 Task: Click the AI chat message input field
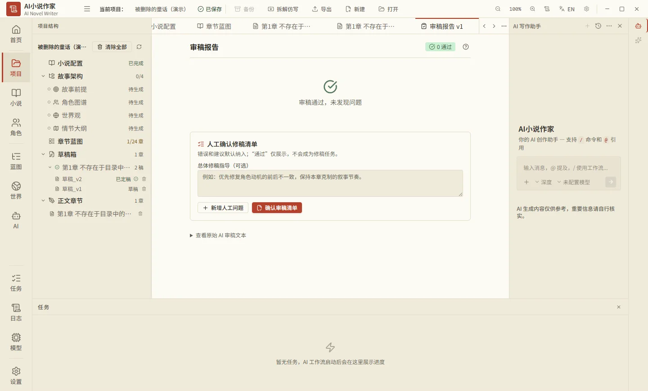point(569,168)
